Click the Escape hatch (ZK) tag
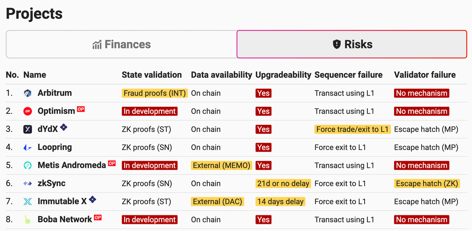The image size is (472, 231). click(427, 184)
